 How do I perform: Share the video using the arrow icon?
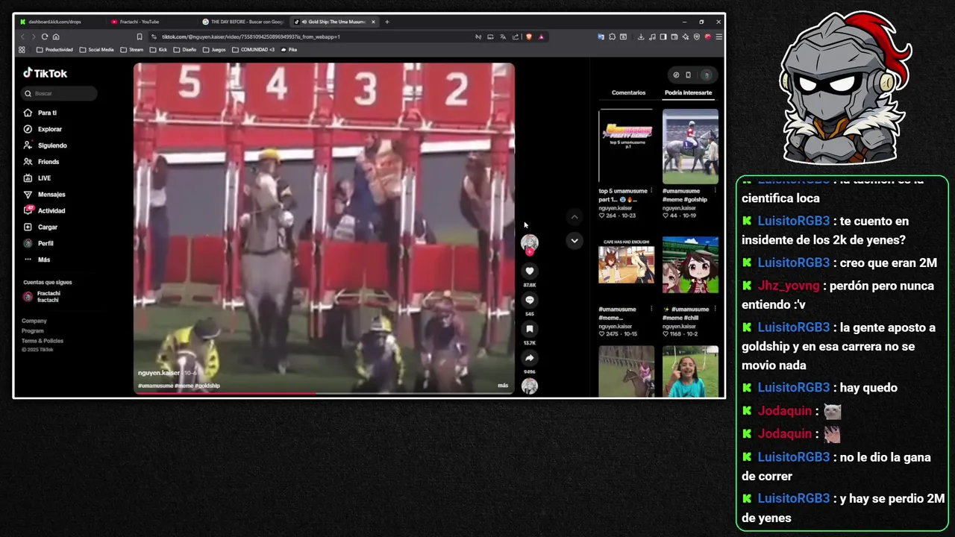[530, 358]
